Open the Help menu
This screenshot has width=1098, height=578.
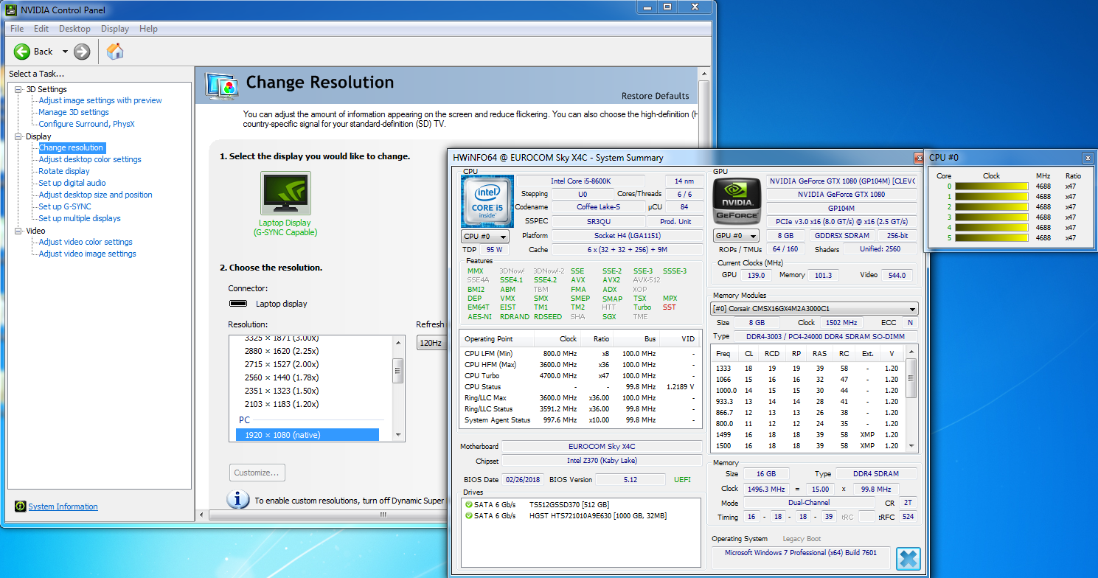(148, 29)
